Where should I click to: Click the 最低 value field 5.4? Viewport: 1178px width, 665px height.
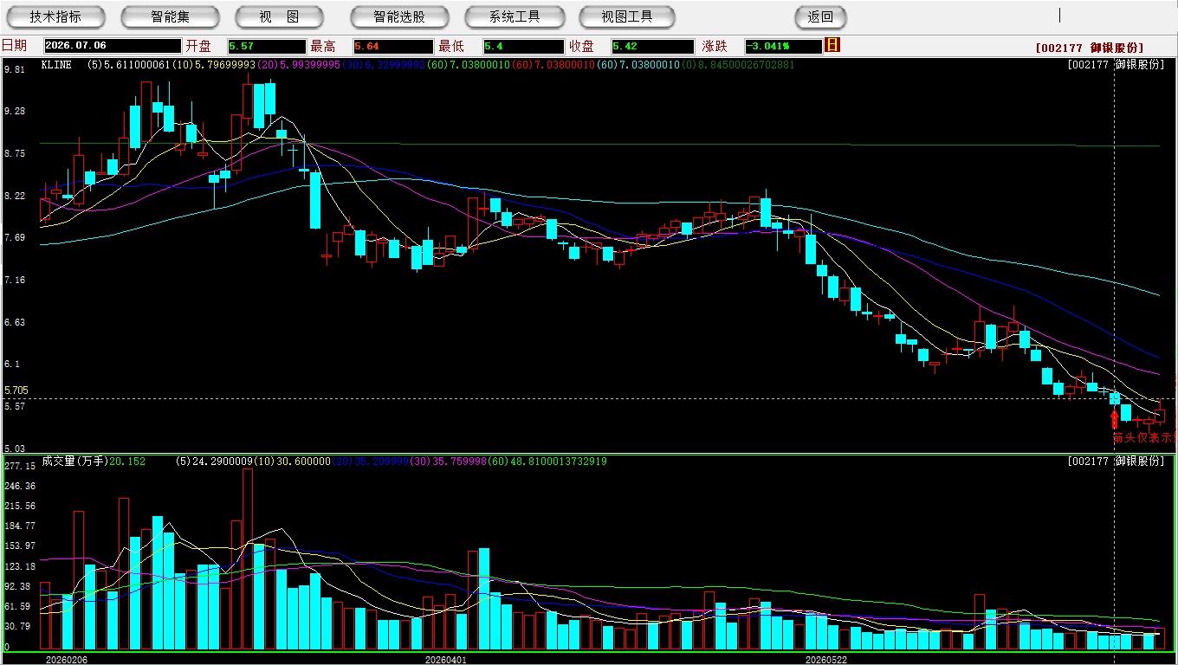coord(523,46)
